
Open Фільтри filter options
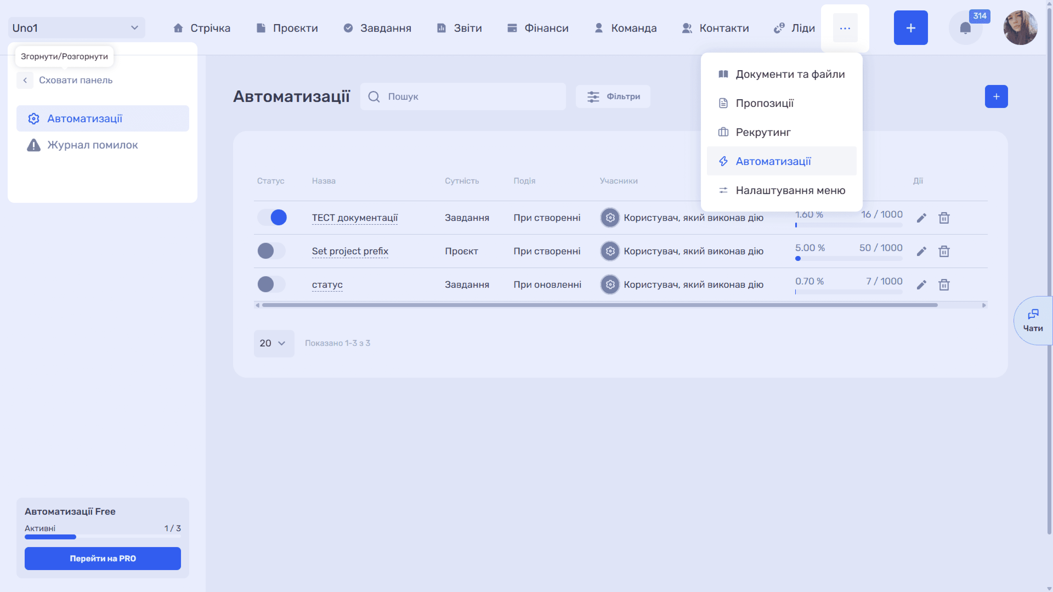613,96
